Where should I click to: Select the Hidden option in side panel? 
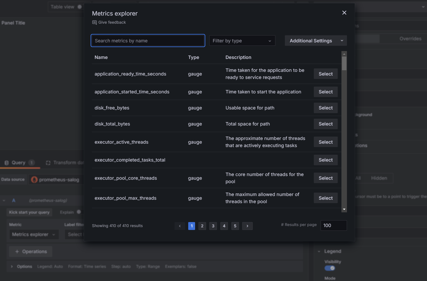379,178
